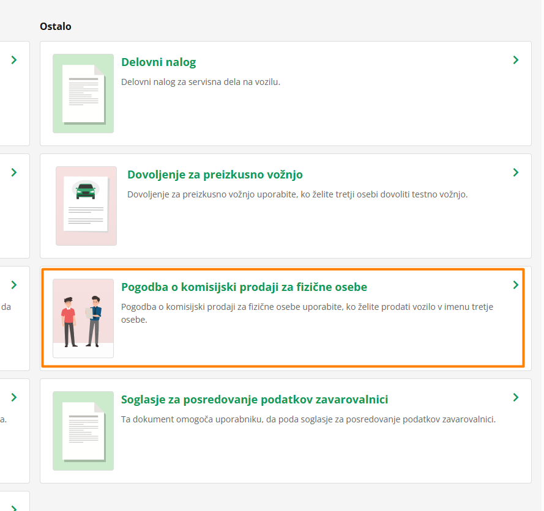Open Dovoljenje za preizkusno vožnjo title
The height and width of the screenshot is (511, 544).
pos(215,175)
